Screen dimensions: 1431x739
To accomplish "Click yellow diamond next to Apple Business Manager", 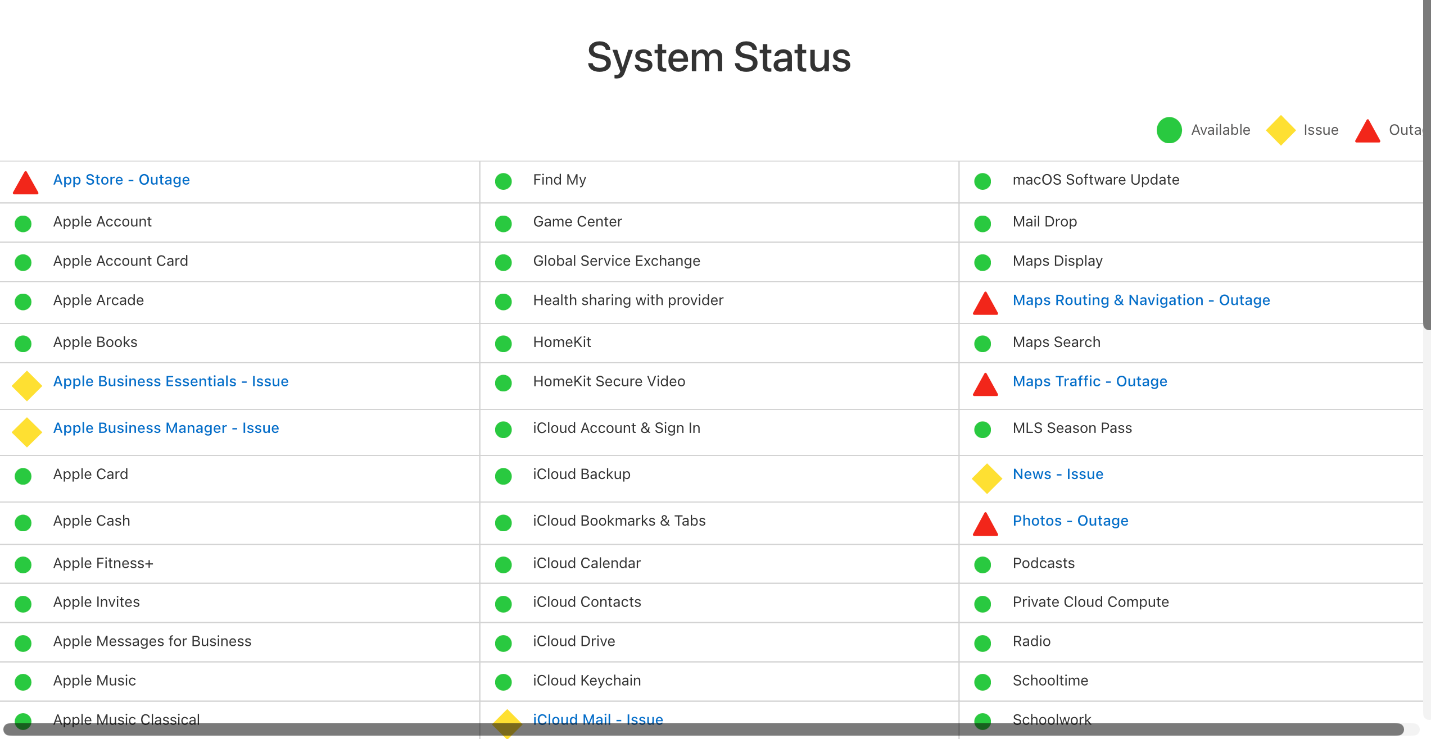I will click(x=26, y=432).
